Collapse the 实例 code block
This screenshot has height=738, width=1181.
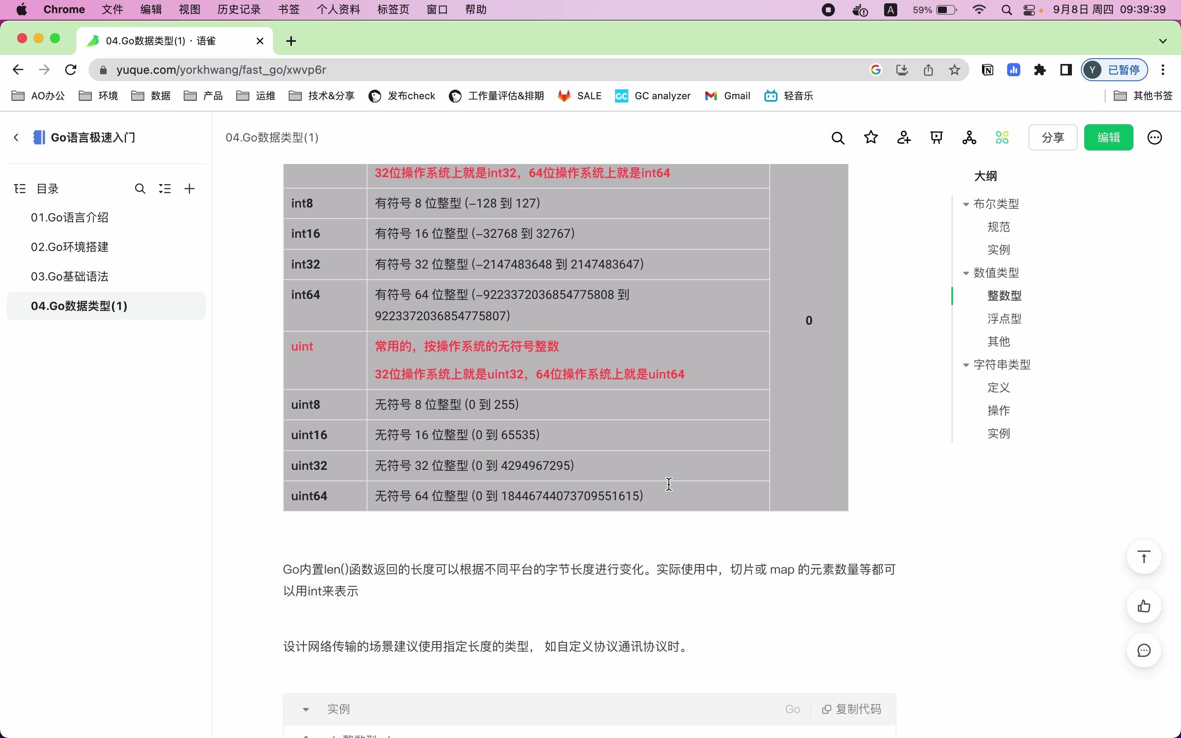pyautogui.click(x=306, y=709)
